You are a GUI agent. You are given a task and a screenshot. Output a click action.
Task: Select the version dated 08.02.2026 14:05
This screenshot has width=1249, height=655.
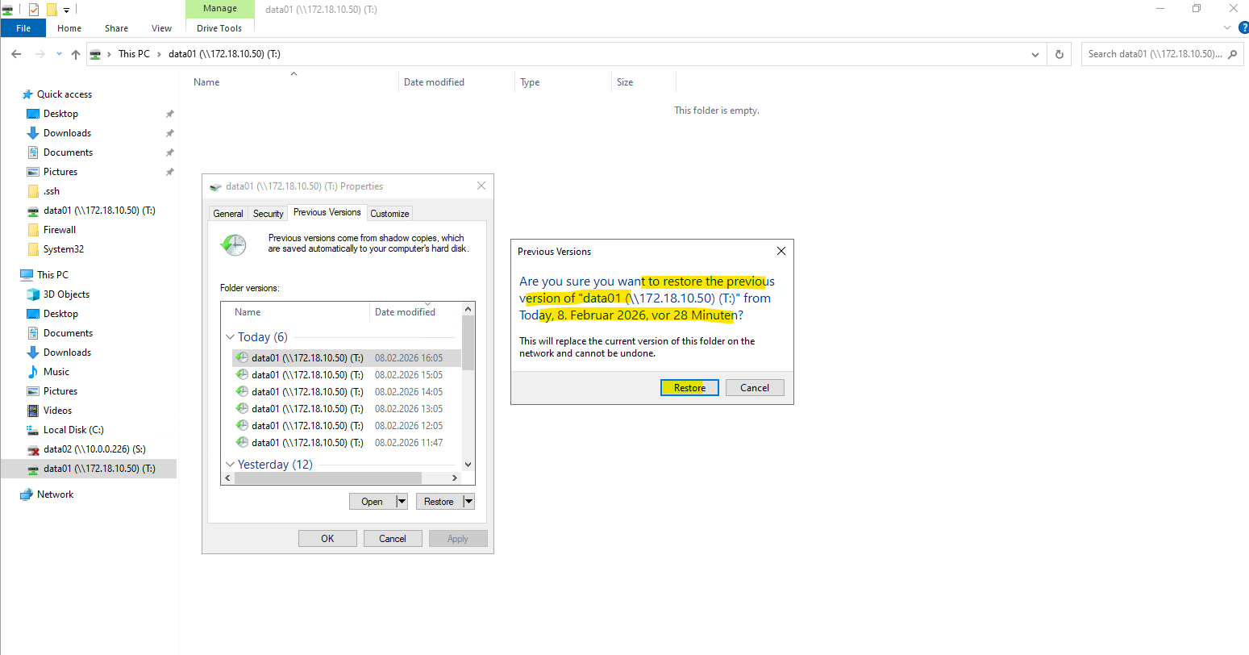pos(347,392)
